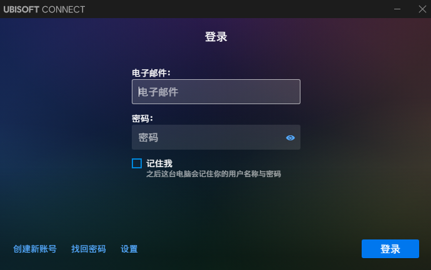Click the 登录 heading at the top

(x=215, y=37)
